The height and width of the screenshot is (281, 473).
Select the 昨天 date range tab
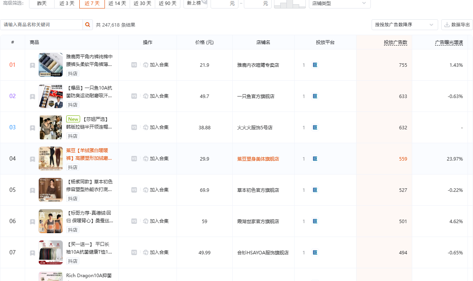point(42,3)
